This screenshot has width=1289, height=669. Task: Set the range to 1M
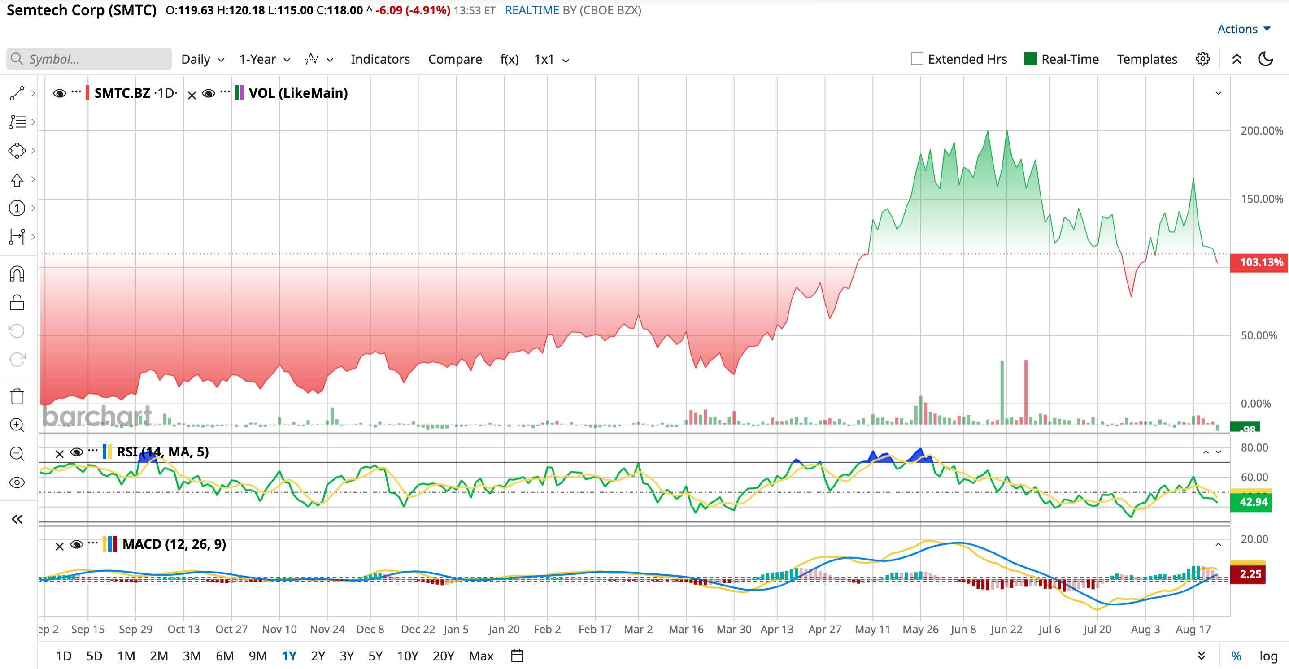click(x=126, y=656)
